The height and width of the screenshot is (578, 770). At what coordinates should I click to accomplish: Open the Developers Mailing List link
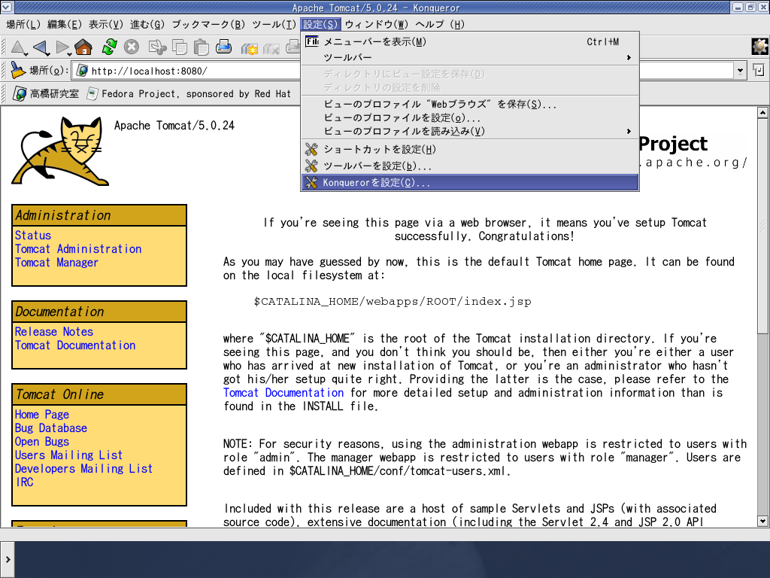tap(83, 469)
